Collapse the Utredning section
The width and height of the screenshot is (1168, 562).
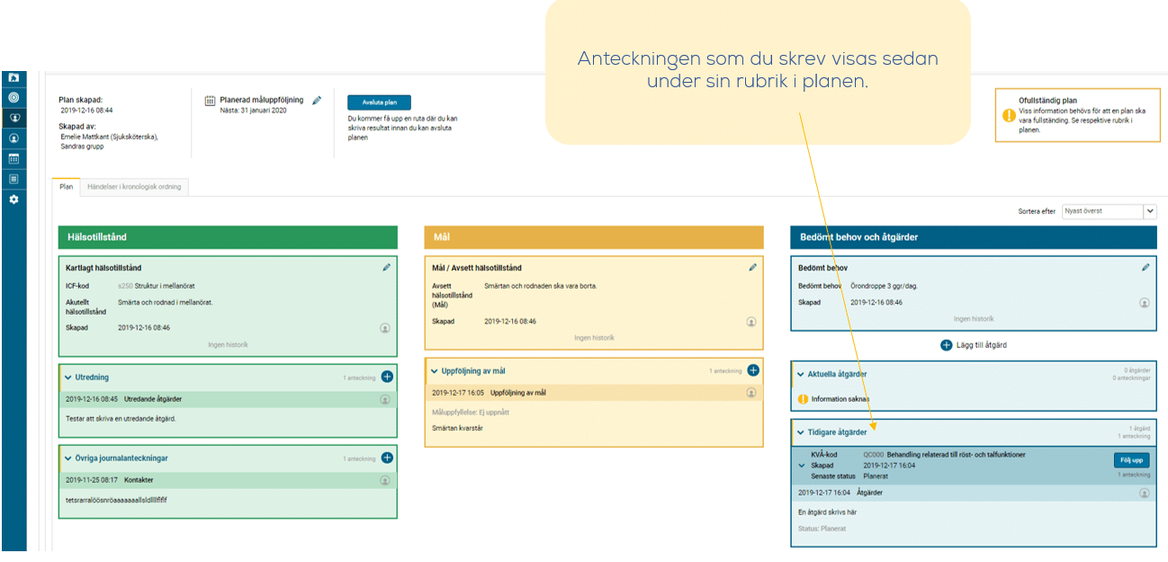pyautogui.click(x=68, y=378)
